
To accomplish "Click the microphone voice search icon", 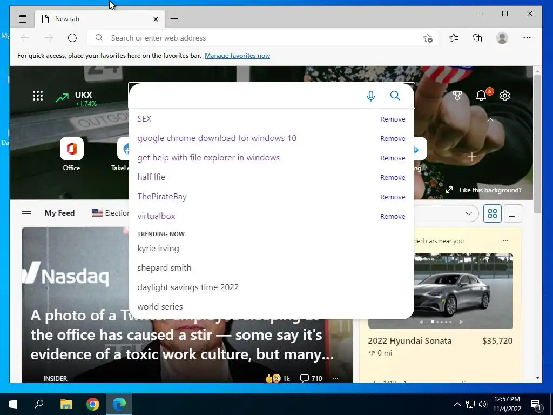I will 370,96.
